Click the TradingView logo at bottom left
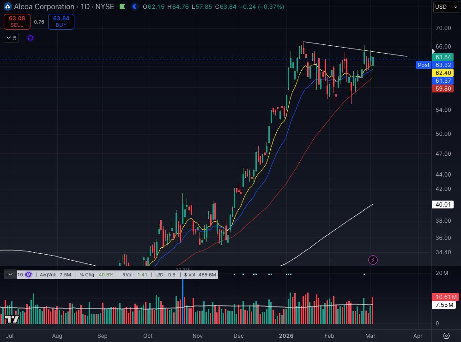Screen dimensions: 461x342 (x=12, y=319)
